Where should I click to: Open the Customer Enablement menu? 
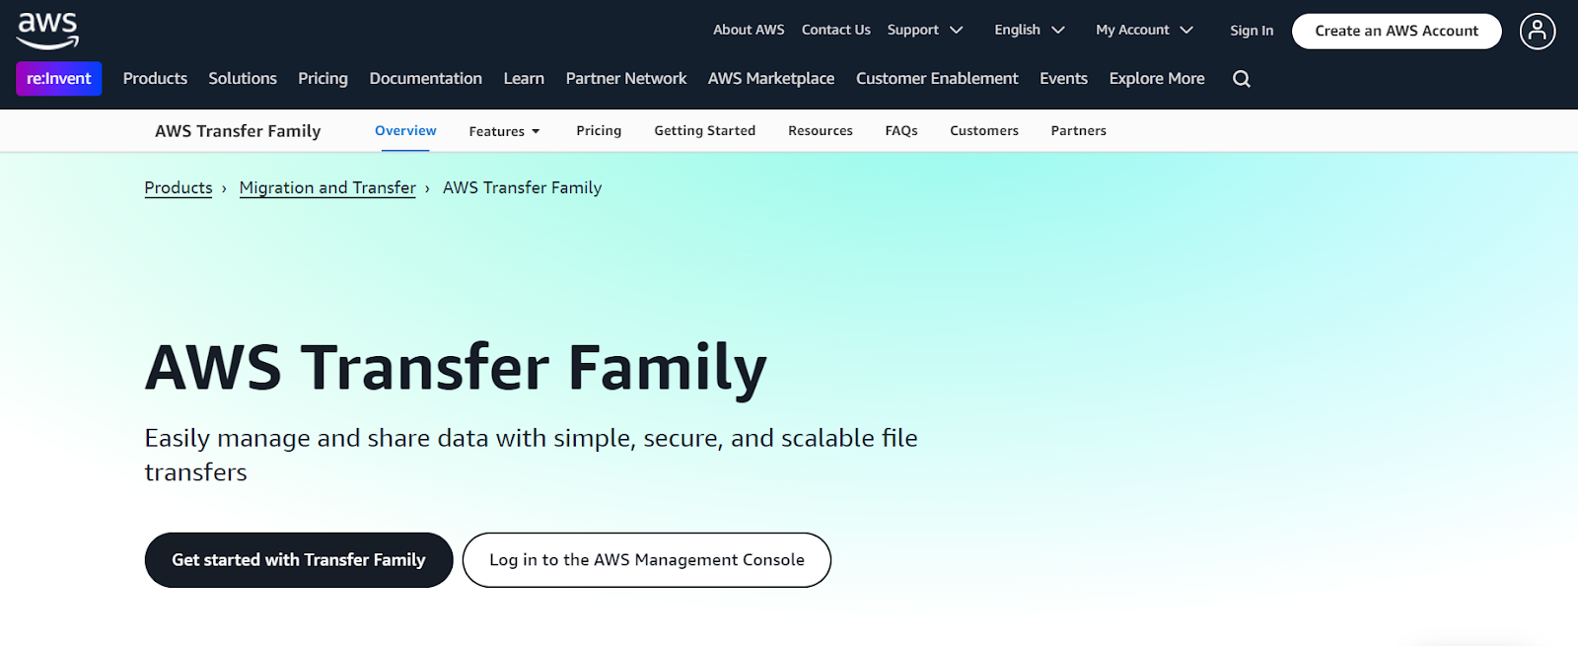937,78
